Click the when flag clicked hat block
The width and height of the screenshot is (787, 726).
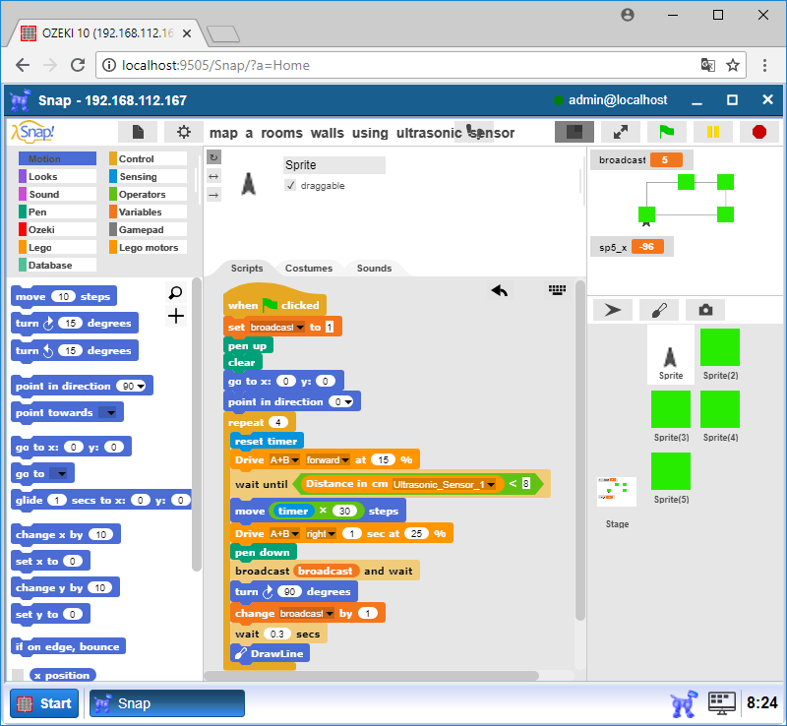pos(274,301)
